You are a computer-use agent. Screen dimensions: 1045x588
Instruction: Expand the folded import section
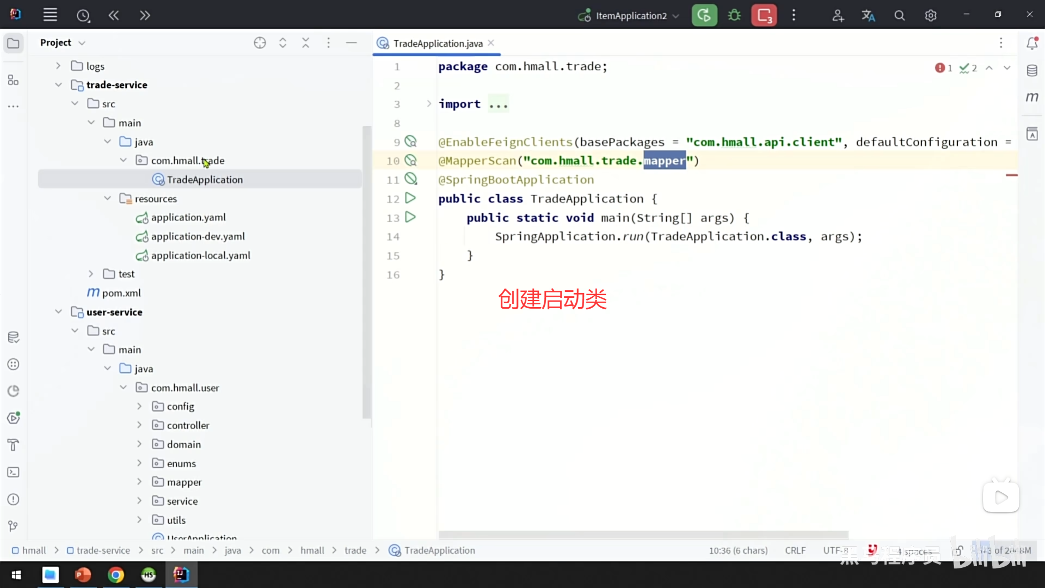pyautogui.click(x=429, y=103)
